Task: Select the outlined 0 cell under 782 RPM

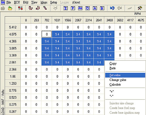Action: [x=47, y=34]
